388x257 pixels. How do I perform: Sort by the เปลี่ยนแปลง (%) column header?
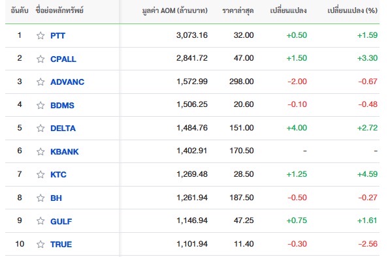tap(352, 10)
